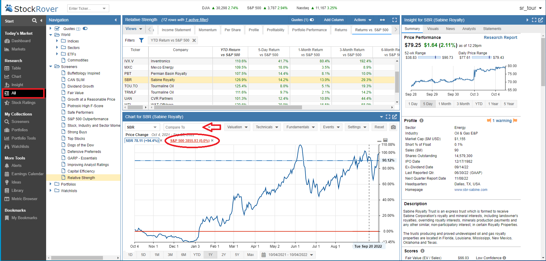Toggle the Quotes (1) checkbox in Navigation
Screen dimensions: 546x261
pyautogui.click(x=57, y=29)
